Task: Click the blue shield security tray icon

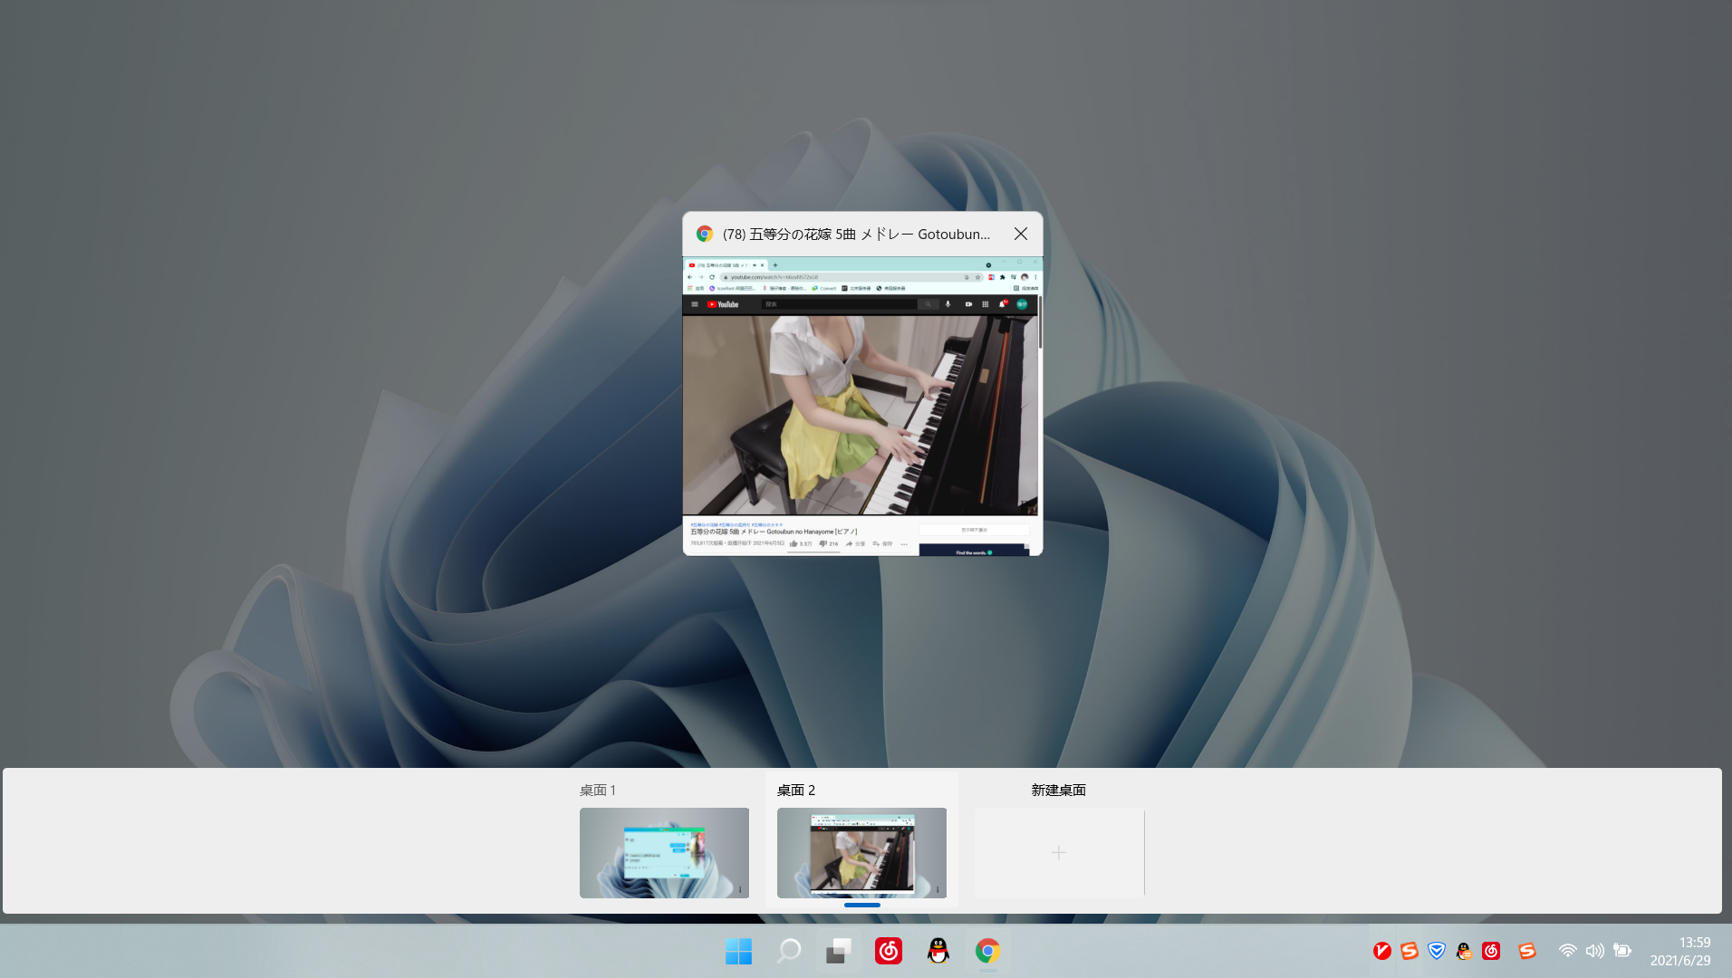Action: coord(1437,951)
